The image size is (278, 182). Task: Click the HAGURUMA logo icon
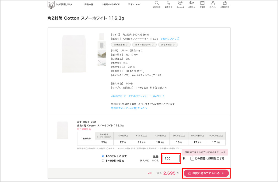point(51,5)
